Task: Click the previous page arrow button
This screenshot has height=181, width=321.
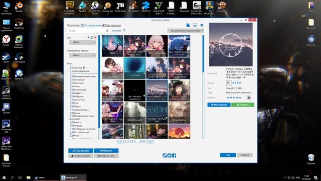Action: (120, 142)
